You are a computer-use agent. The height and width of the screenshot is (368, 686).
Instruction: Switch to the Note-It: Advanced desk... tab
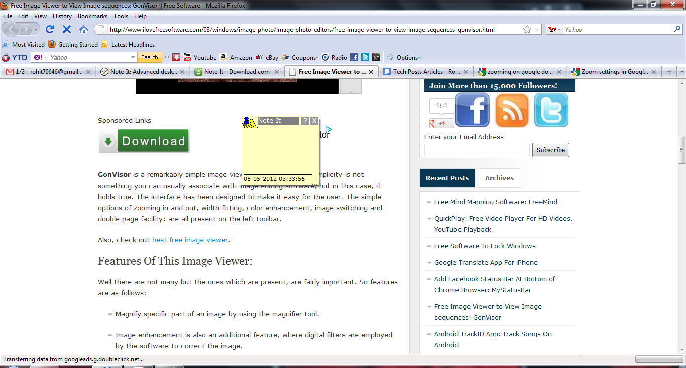coord(143,72)
